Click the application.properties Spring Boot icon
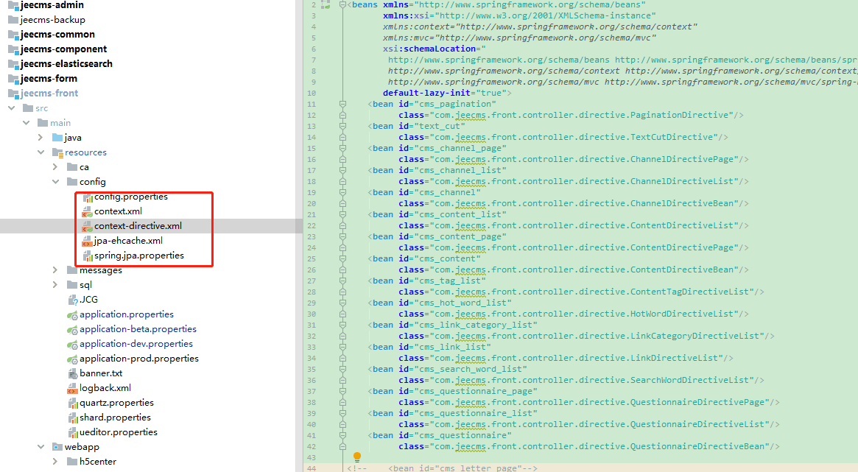Screen dimensions: 858x472 point(72,314)
